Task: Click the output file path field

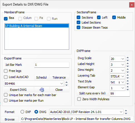Action: point(77,119)
